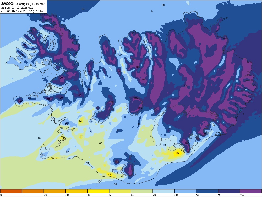Click the map value 99
Image resolution: width=262 pixels, height=197 pixels.
coord(89,90)
